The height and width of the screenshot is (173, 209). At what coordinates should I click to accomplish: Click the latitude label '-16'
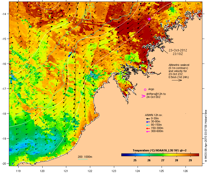(4, 64)
